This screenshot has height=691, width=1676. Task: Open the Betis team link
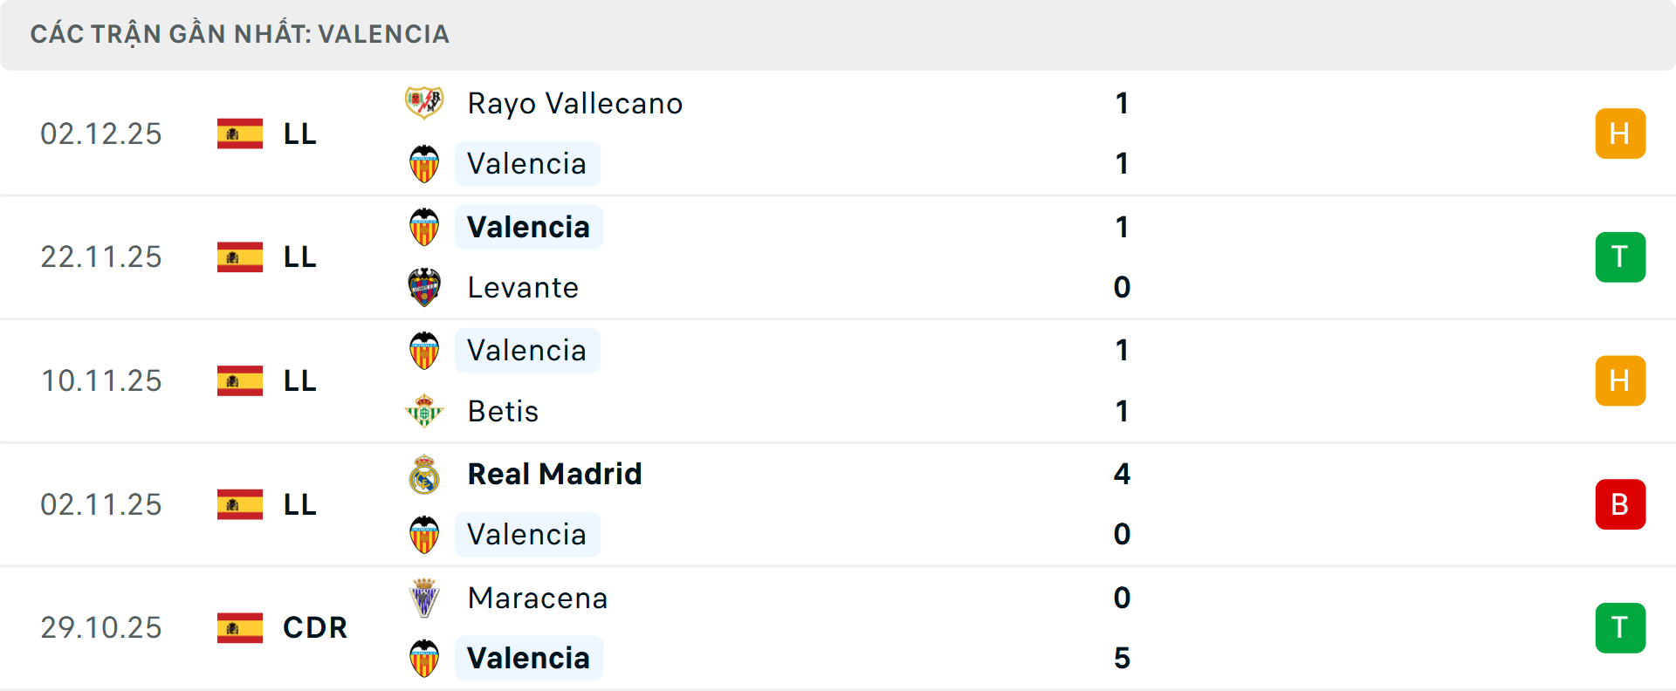(503, 411)
